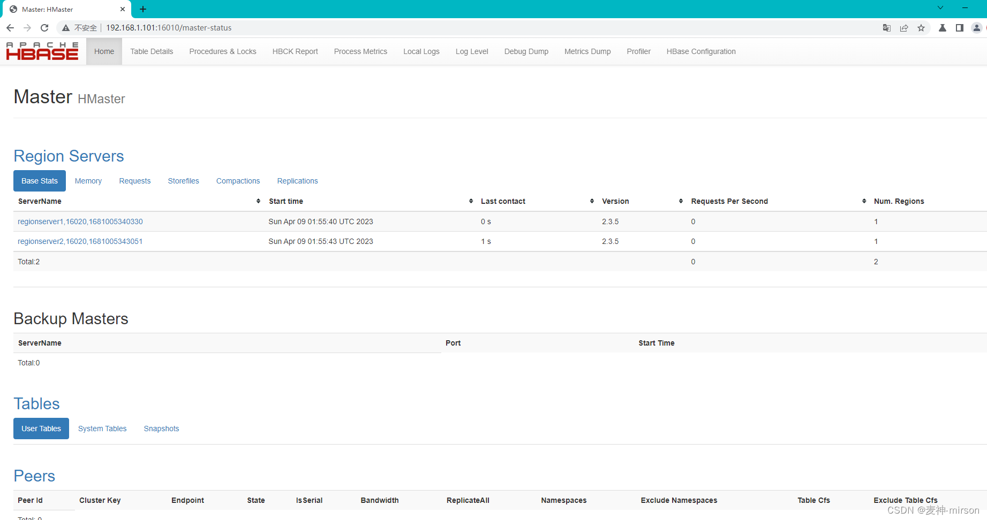Switch to the Compactions tab
This screenshot has width=987, height=520.
pyautogui.click(x=238, y=181)
